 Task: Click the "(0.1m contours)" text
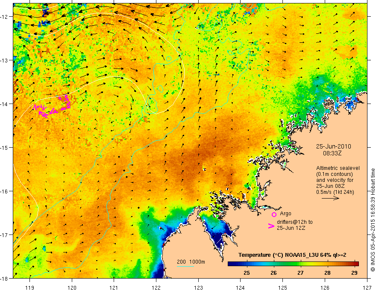[335, 174]
